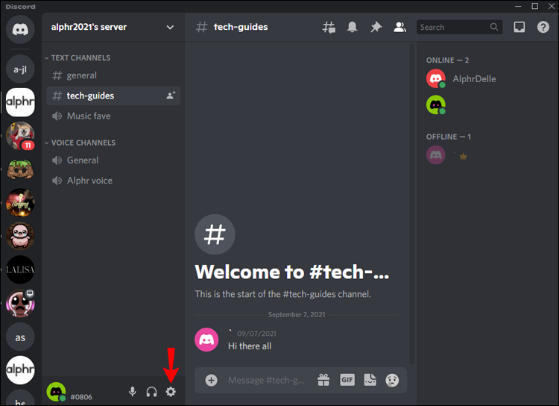Join the General voice channel
Viewport: 559px width, 406px height.
[x=113, y=160]
